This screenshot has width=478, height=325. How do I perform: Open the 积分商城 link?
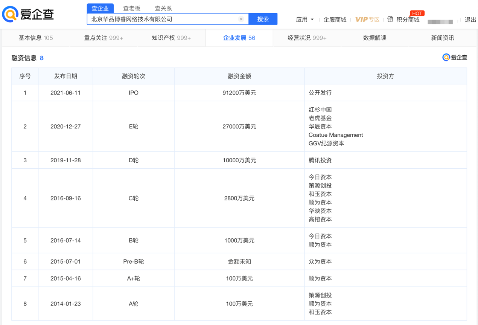408,20
